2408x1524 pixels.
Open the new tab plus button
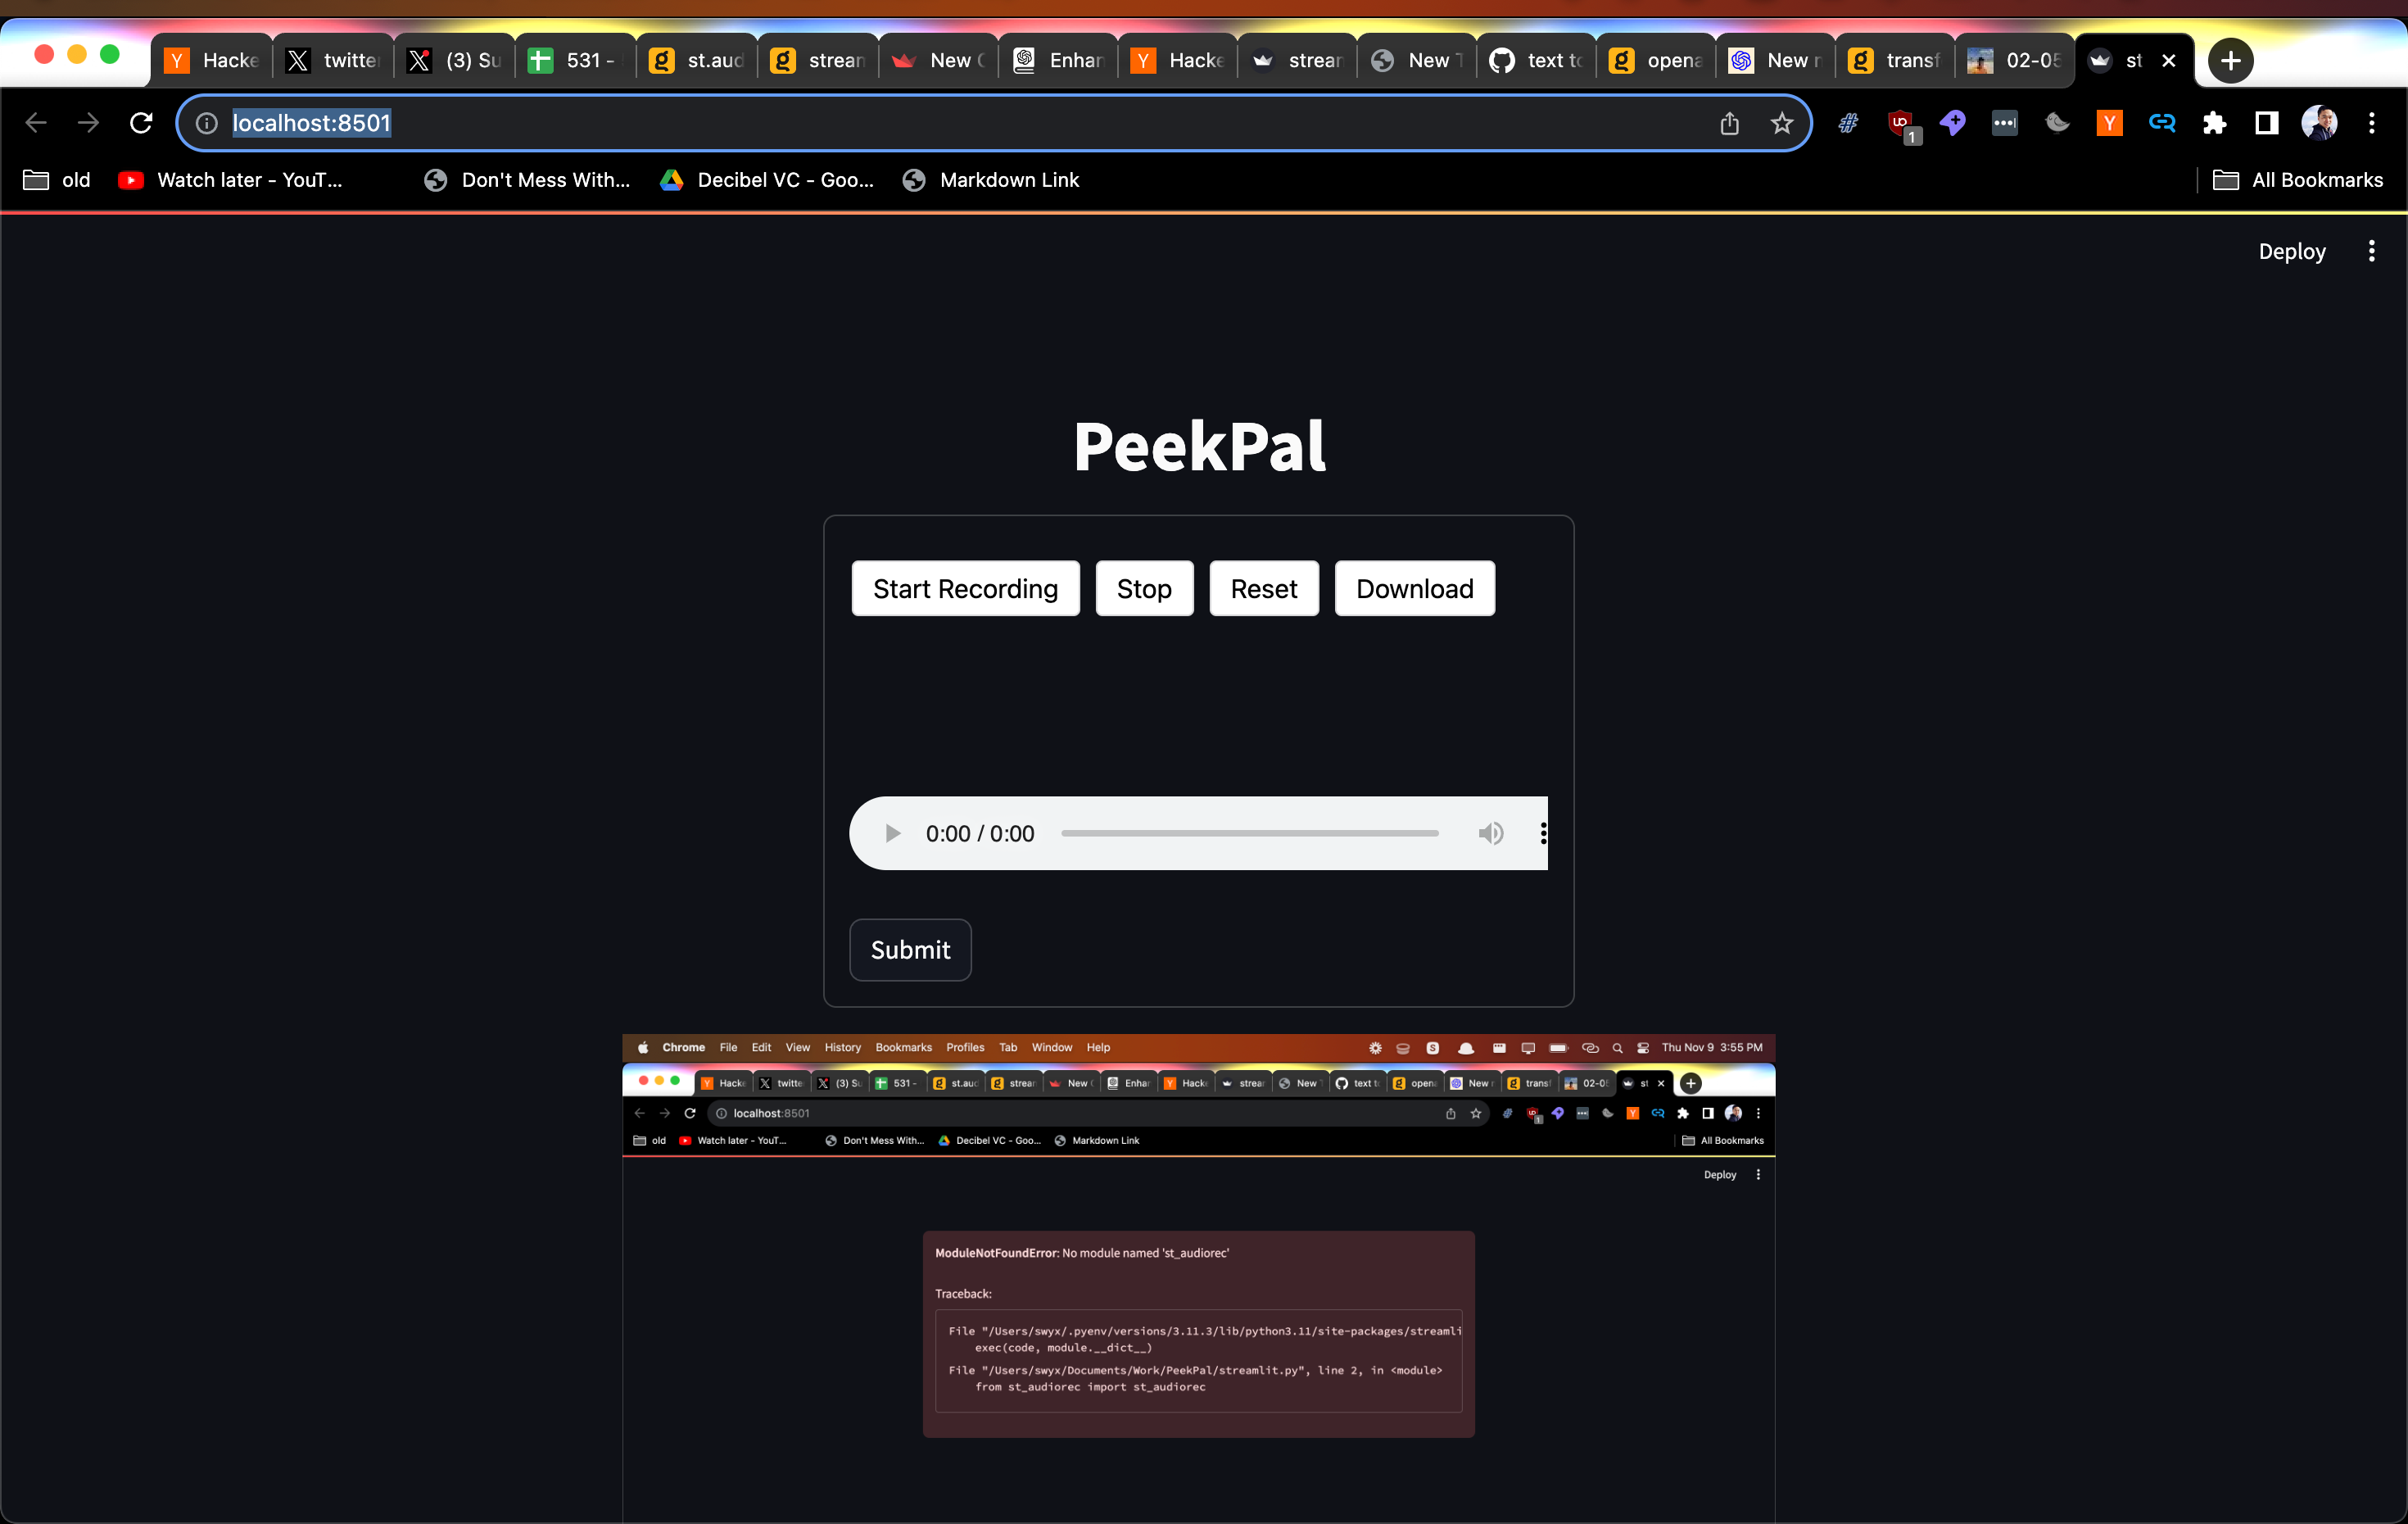click(2230, 61)
